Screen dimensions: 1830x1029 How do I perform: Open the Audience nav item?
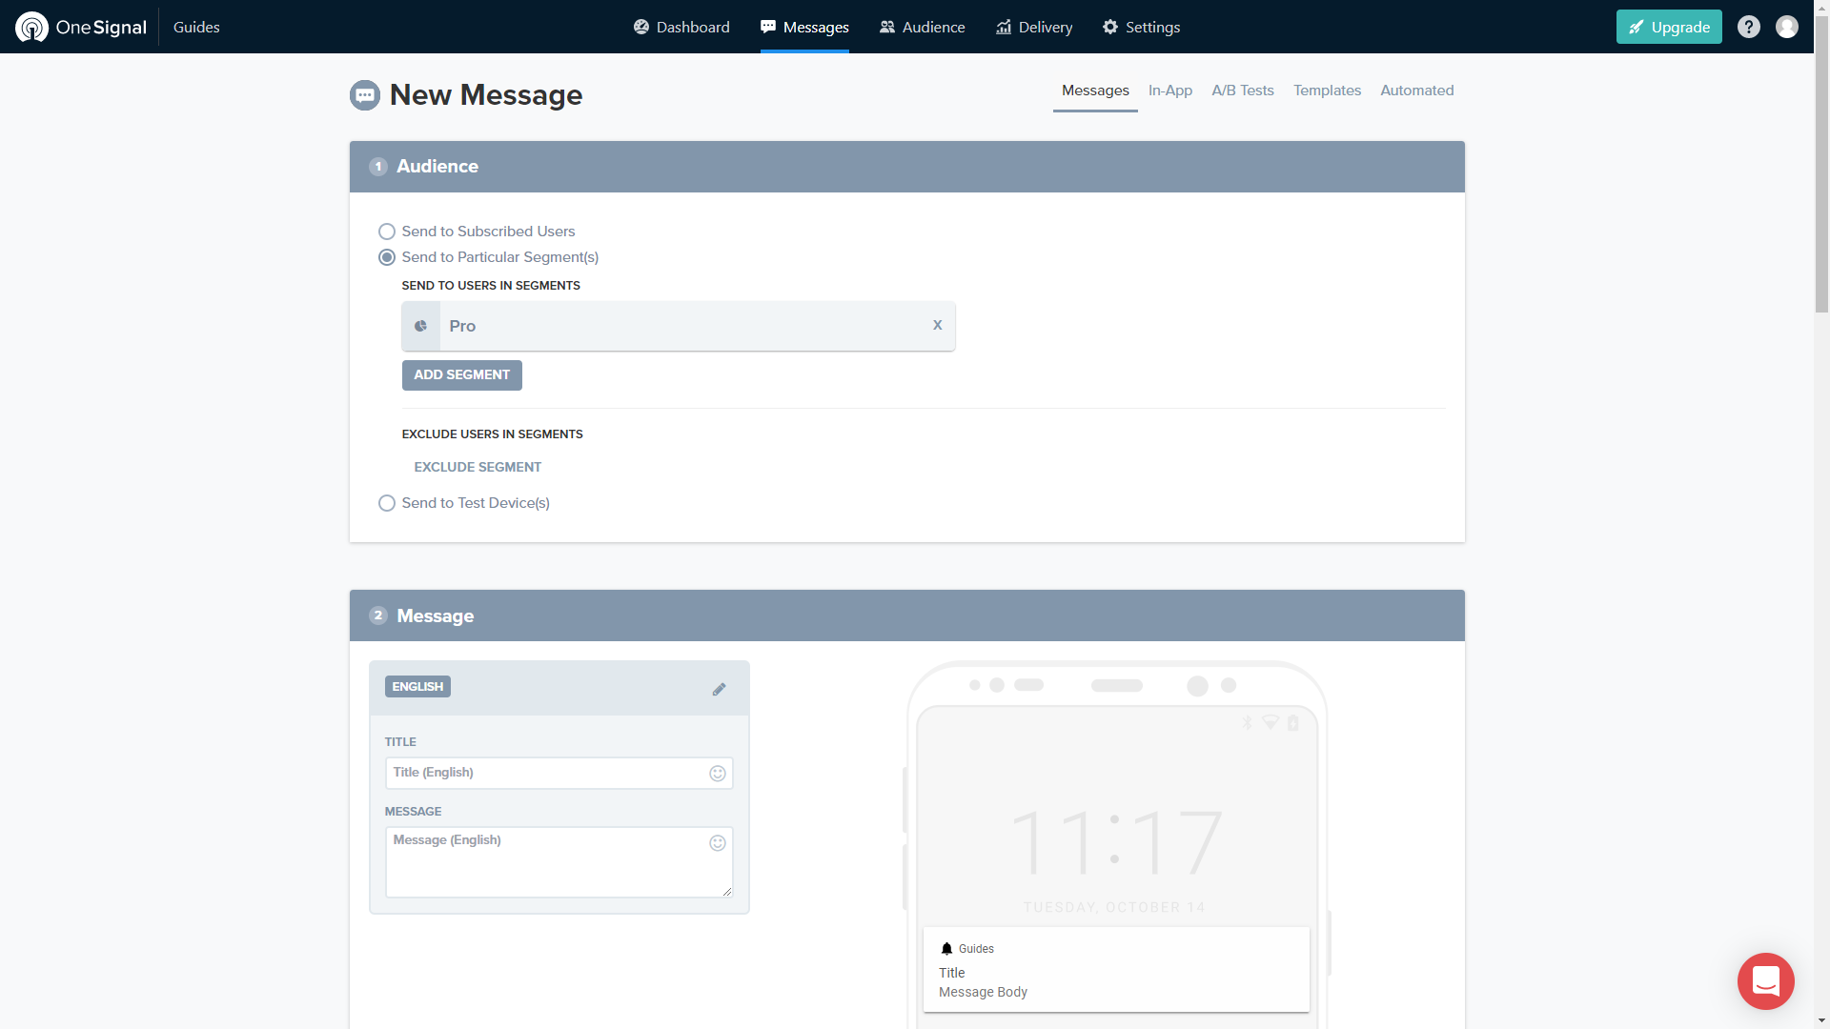pyautogui.click(x=922, y=27)
